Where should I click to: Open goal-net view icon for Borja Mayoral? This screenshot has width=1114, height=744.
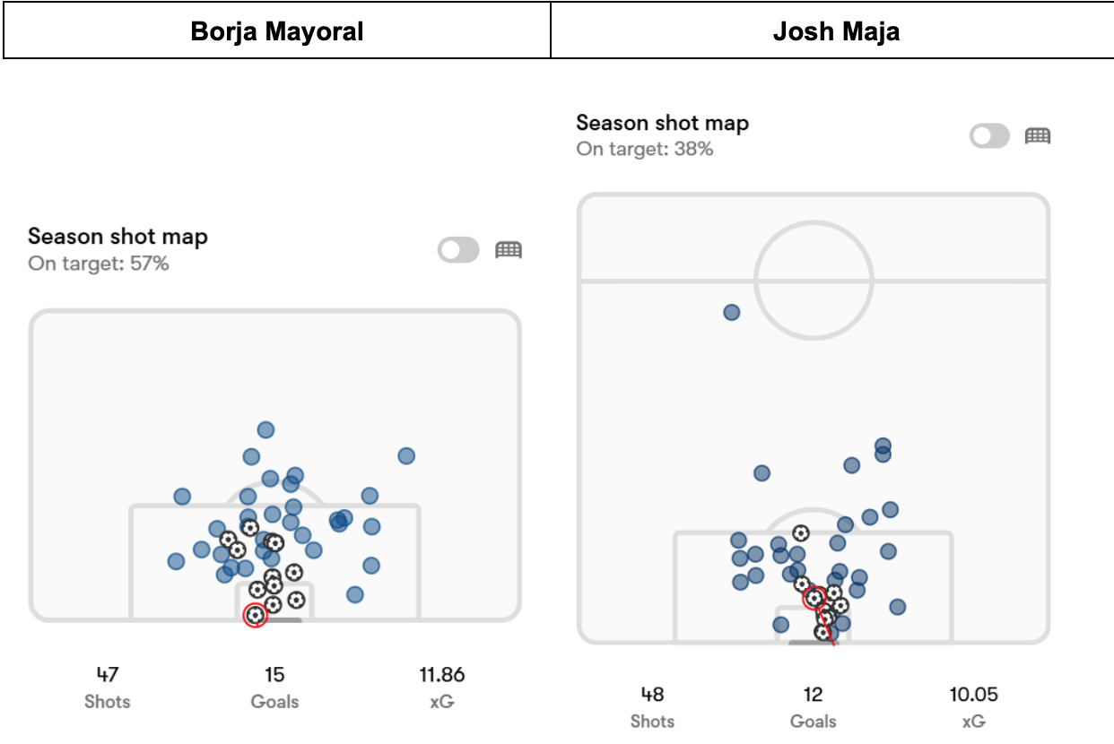509,250
